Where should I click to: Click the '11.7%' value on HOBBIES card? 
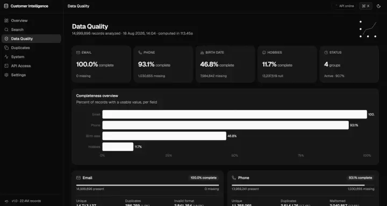(269, 64)
